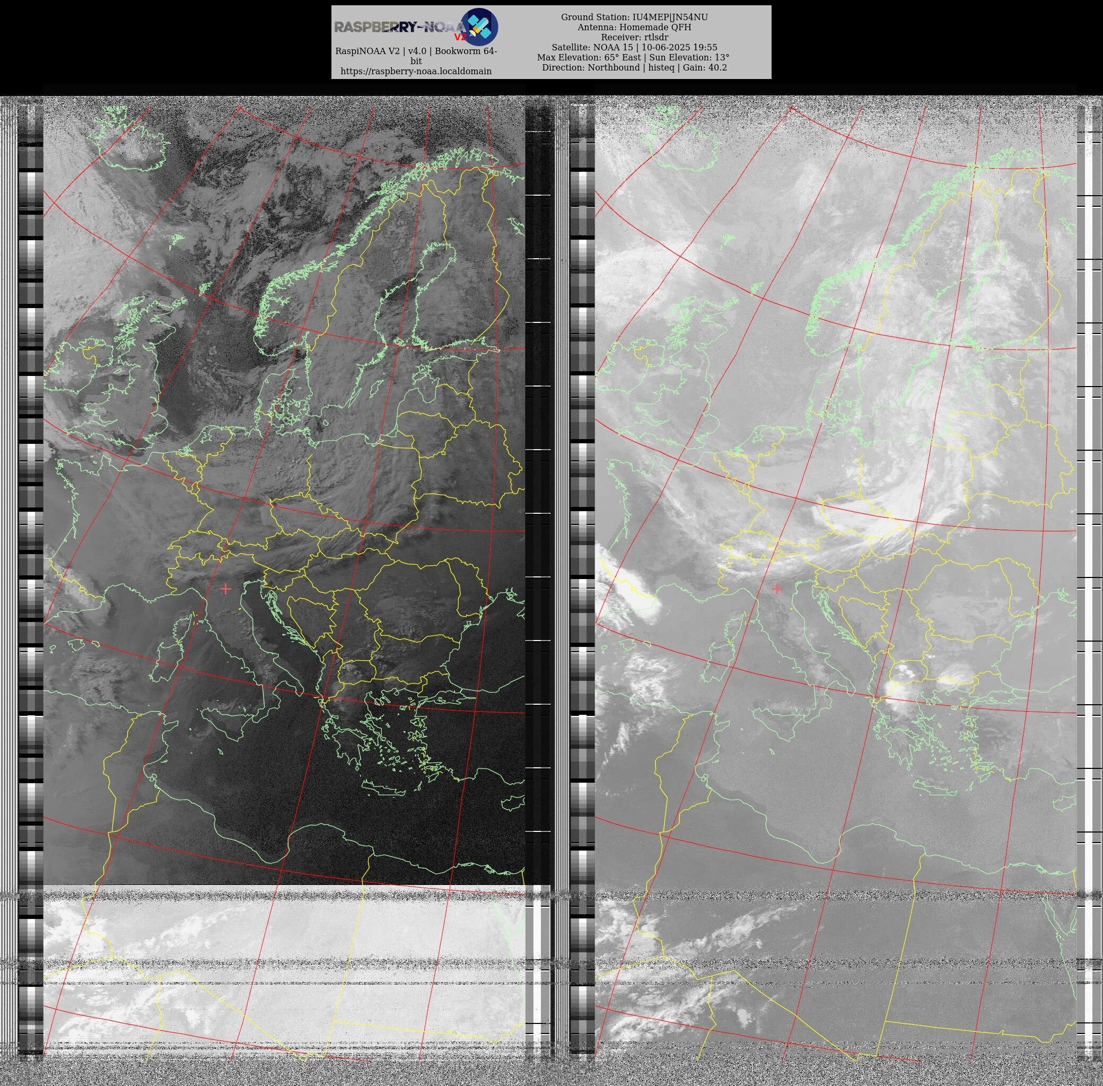Screen dimensions: 1103x1086
Task: Select the 'Antenna: Homemade QFH' line
Action: click(x=634, y=28)
